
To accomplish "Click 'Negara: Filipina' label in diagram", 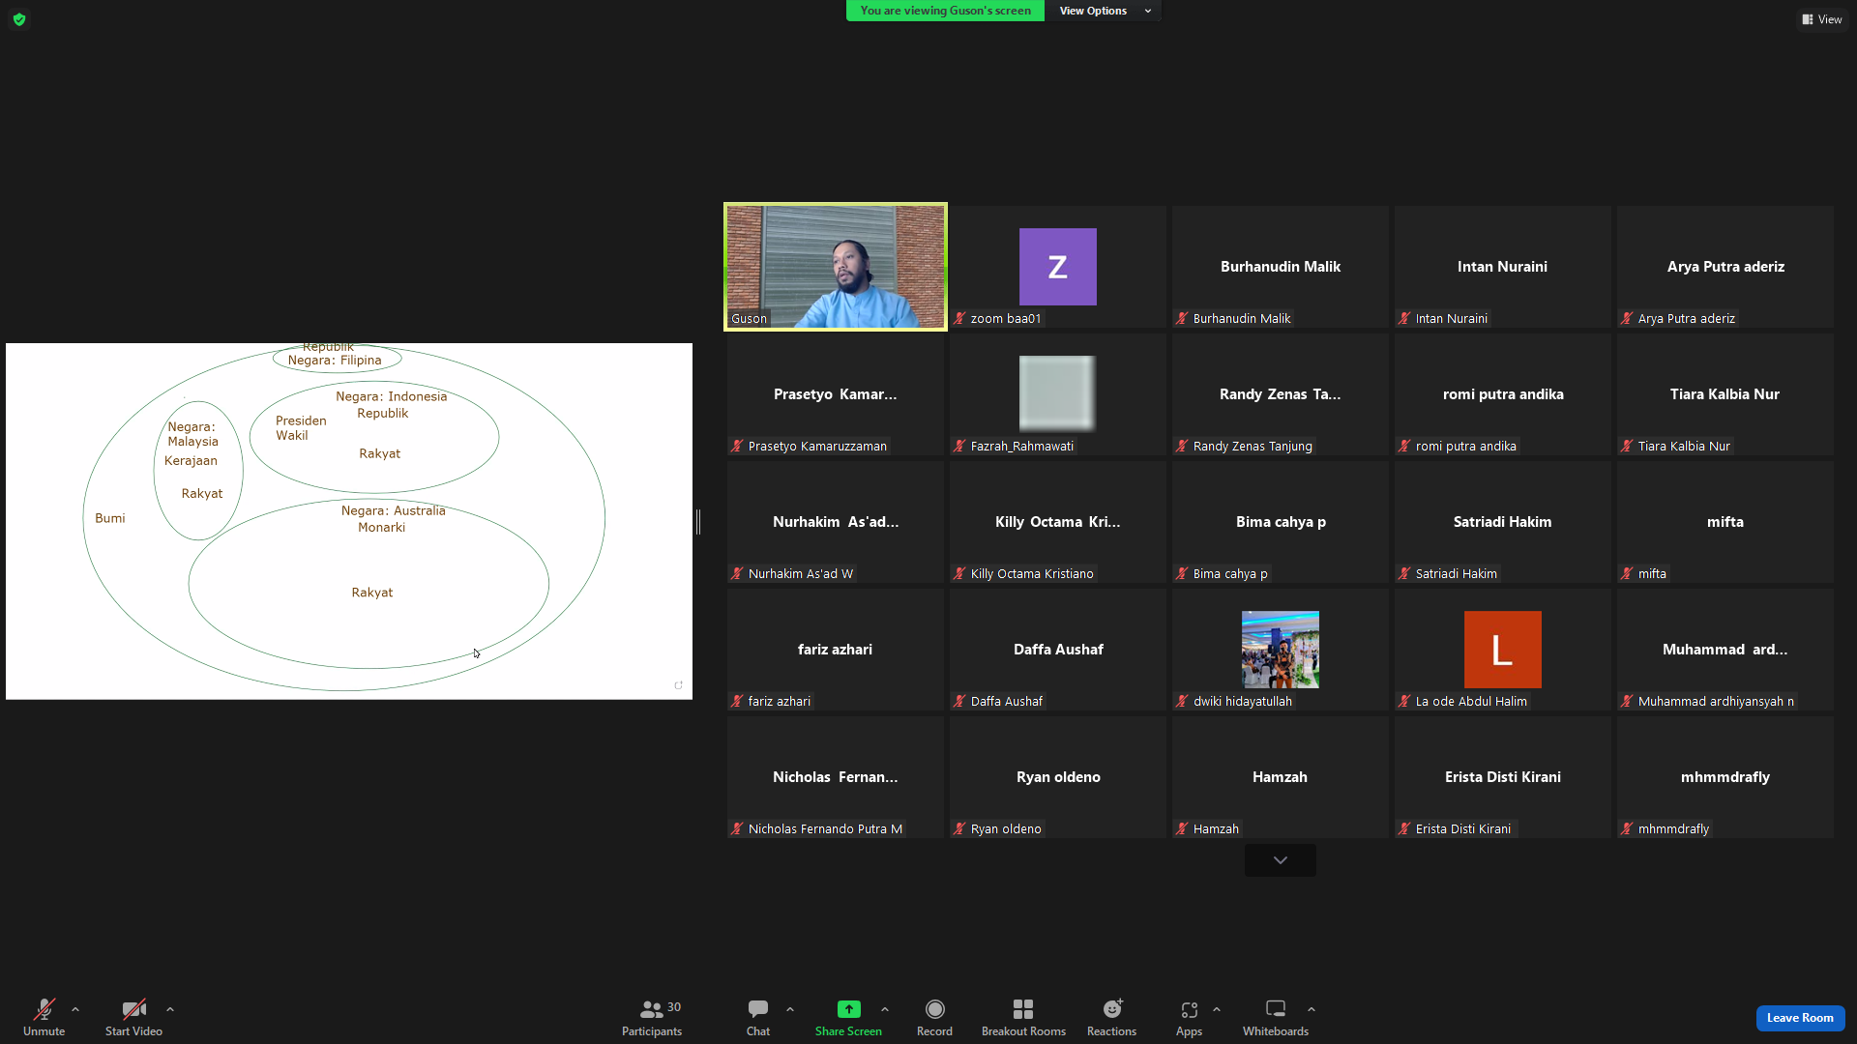I will click(x=335, y=360).
